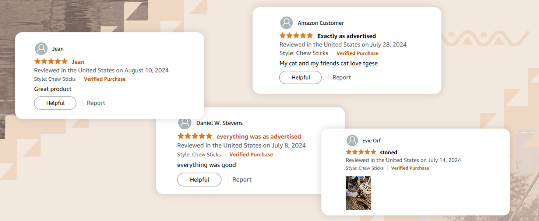This screenshot has width=539, height=221.
Task: Open Evie Orf's profile name
Action: click(371, 140)
